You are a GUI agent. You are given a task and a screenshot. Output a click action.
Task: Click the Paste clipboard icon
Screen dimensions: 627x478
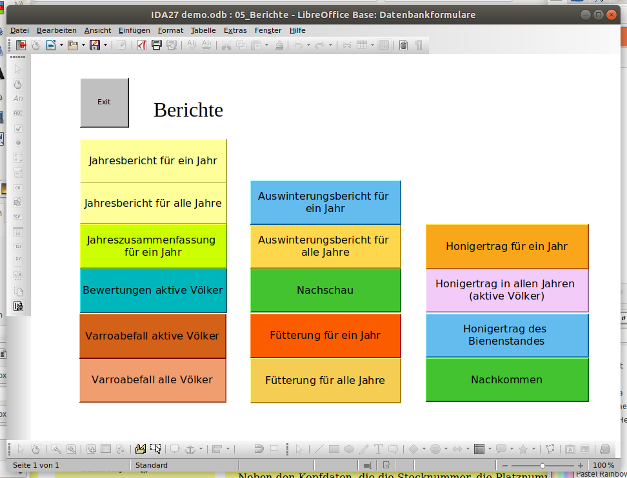256,45
